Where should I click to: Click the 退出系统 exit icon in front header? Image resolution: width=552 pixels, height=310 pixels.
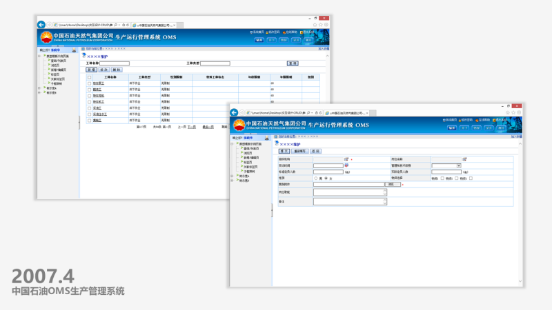[x=494, y=120]
